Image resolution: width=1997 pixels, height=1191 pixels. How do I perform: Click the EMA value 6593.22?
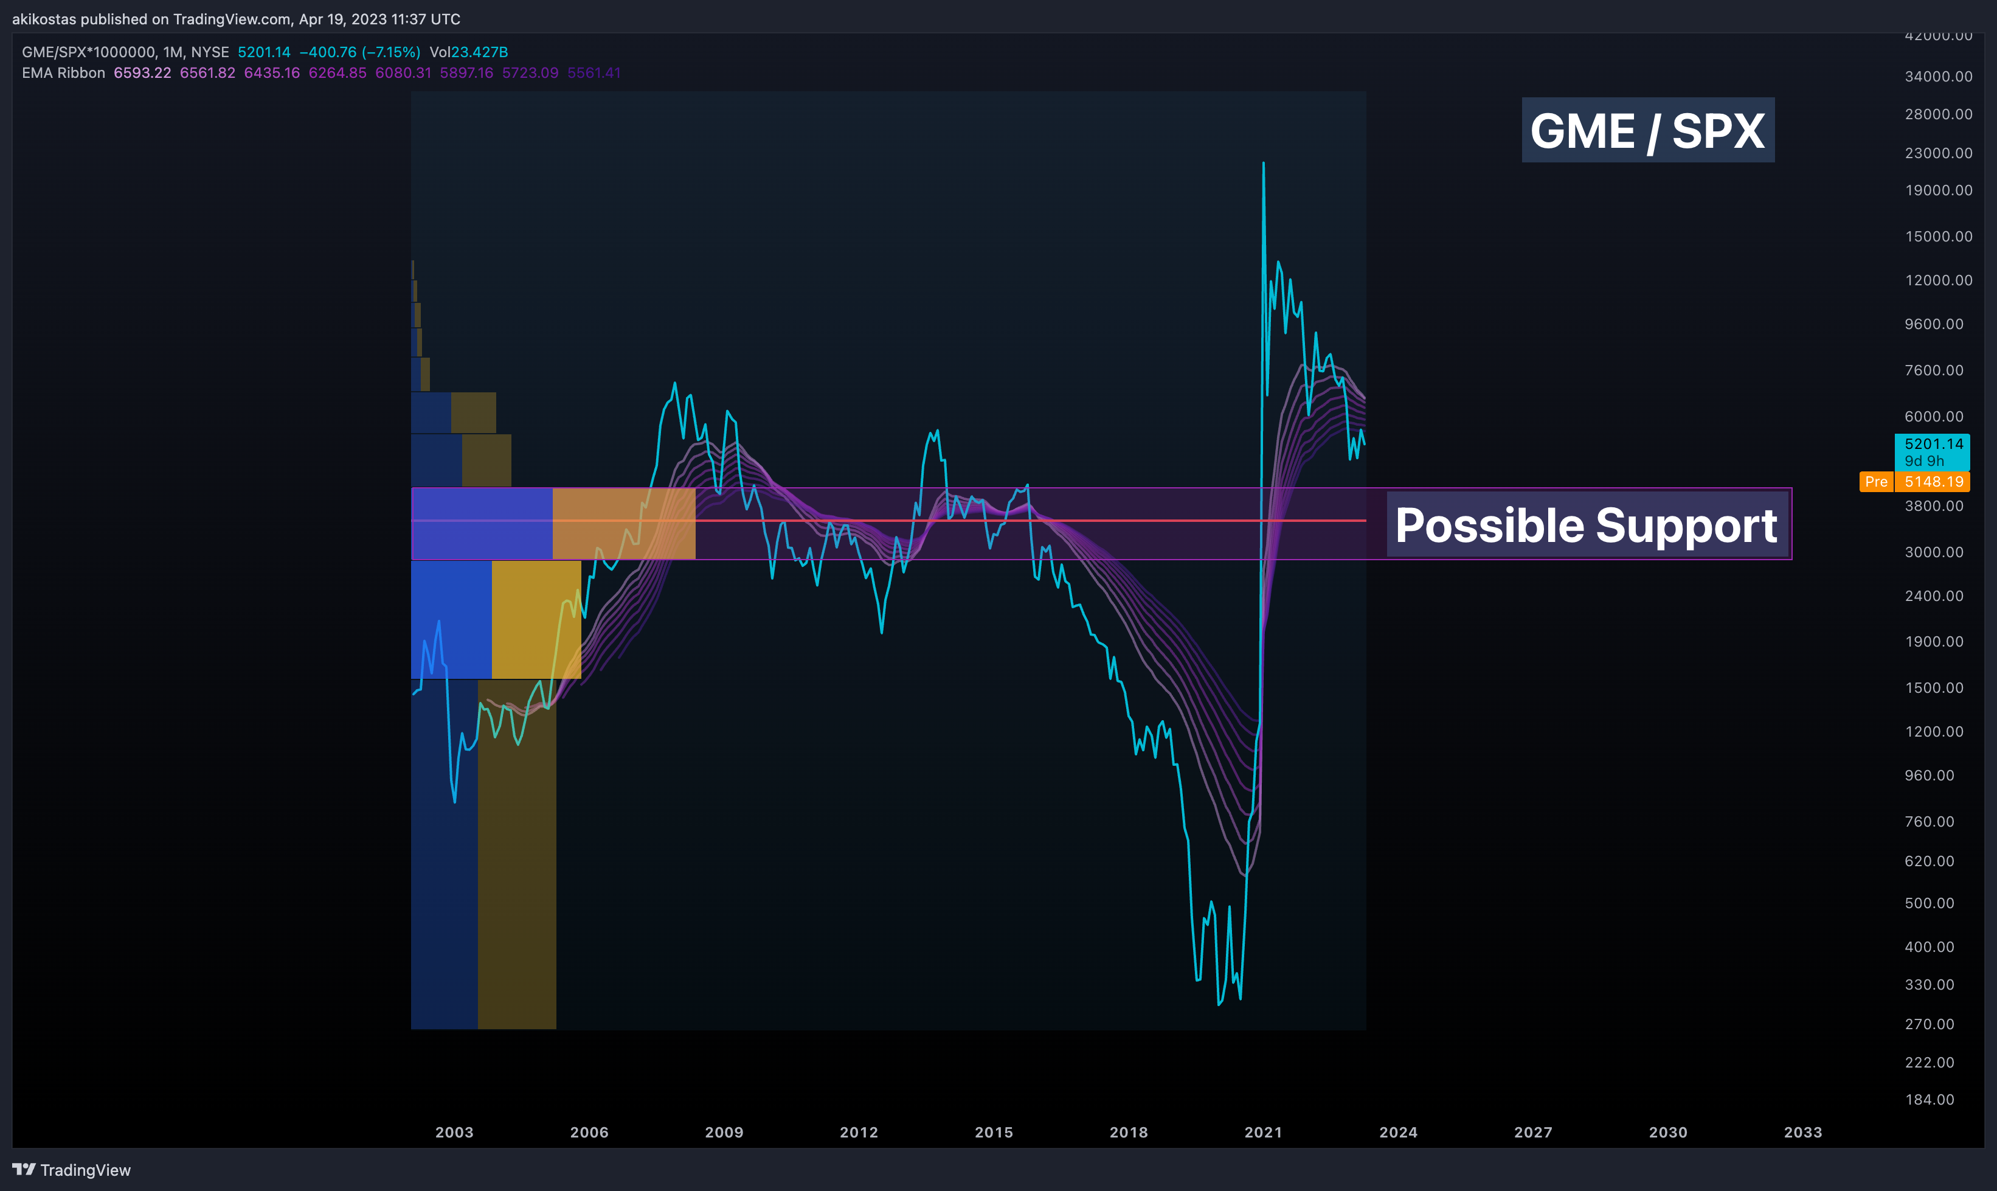[142, 73]
